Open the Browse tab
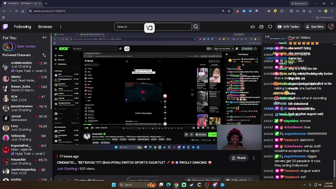 click(x=45, y=27)
